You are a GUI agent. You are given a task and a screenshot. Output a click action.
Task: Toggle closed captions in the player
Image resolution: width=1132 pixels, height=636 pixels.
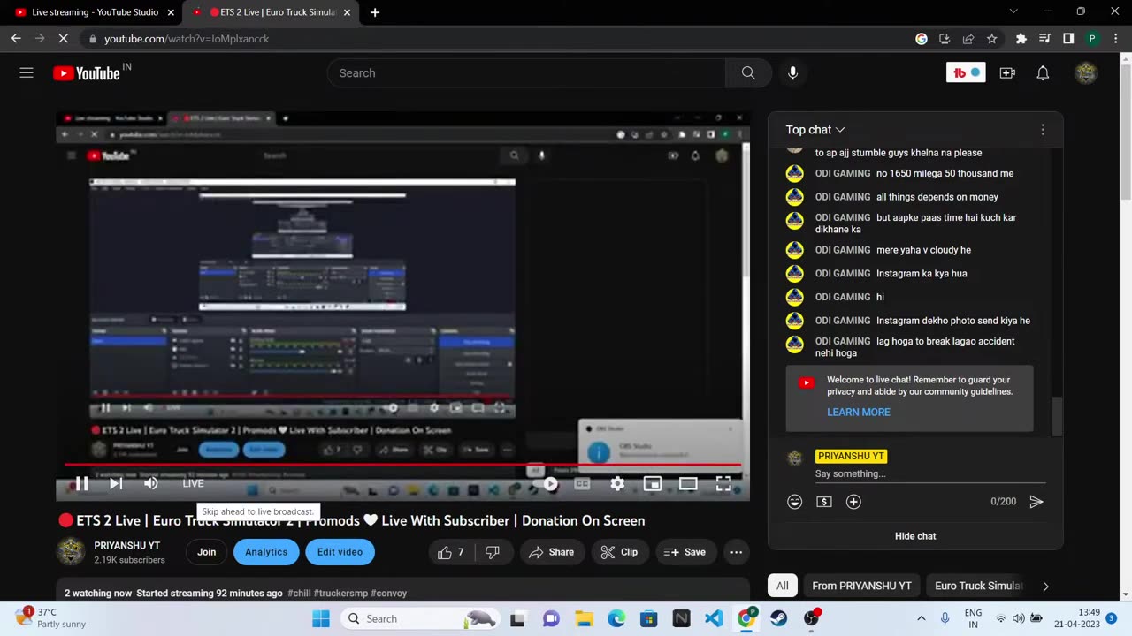[582, 483]
